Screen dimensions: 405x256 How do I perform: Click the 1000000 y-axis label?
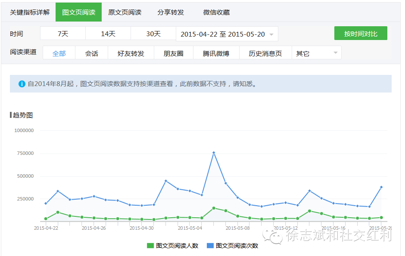tap(24, 130)
